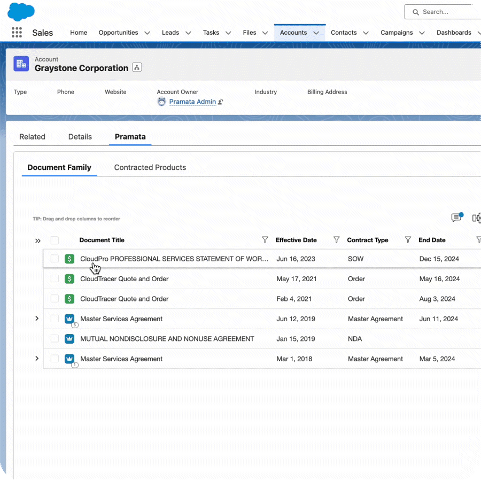
Task: Go to the Home tab
Action: (x=79, y=33)
